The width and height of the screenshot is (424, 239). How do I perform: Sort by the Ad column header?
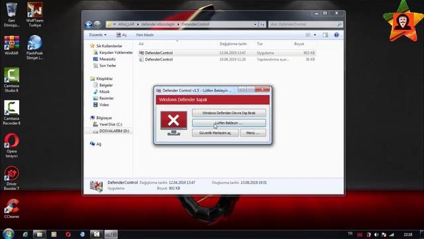[141, 44]
